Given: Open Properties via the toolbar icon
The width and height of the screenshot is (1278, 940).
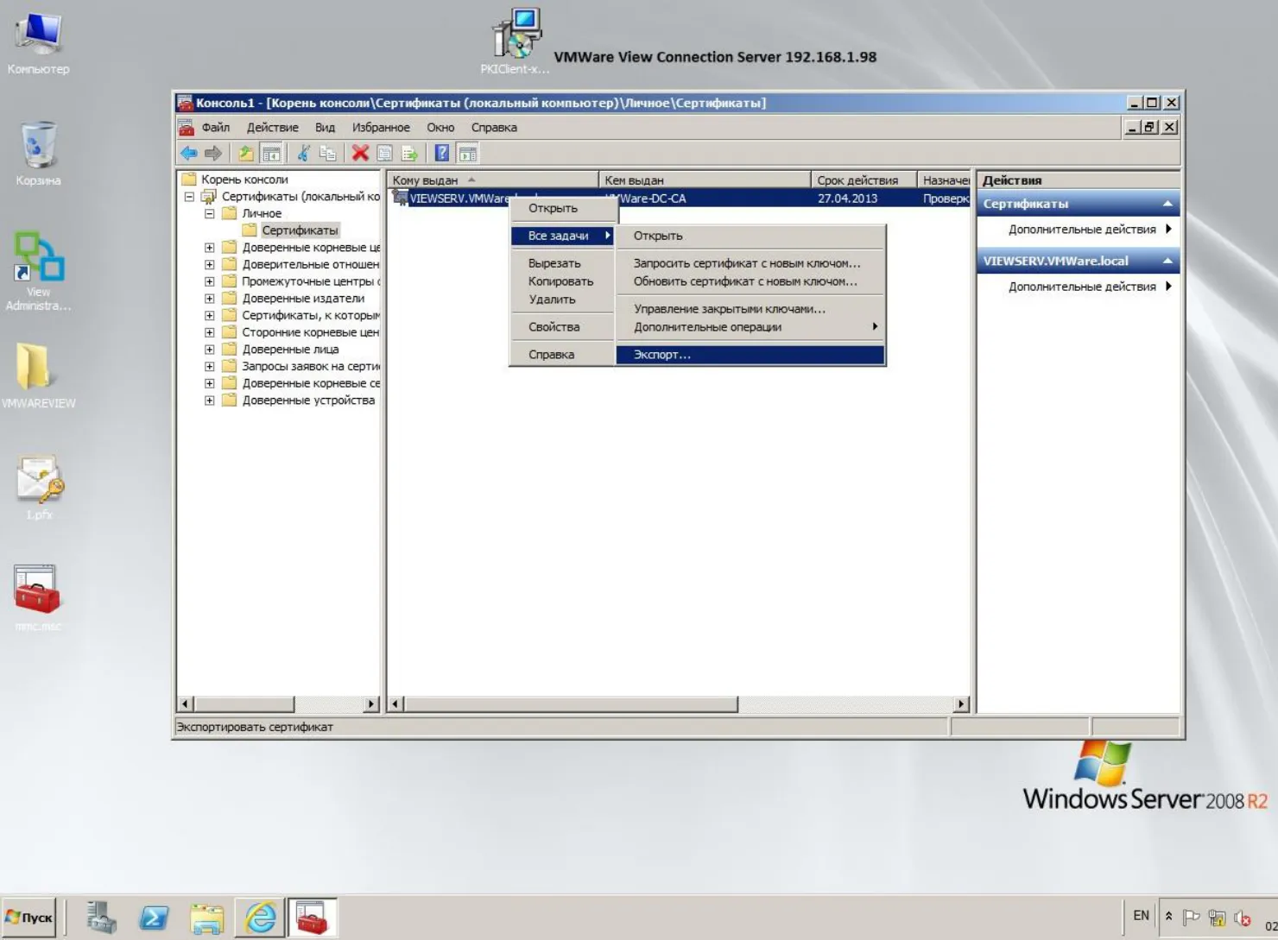Looking at the screenshot, I should tap(385, 154).
